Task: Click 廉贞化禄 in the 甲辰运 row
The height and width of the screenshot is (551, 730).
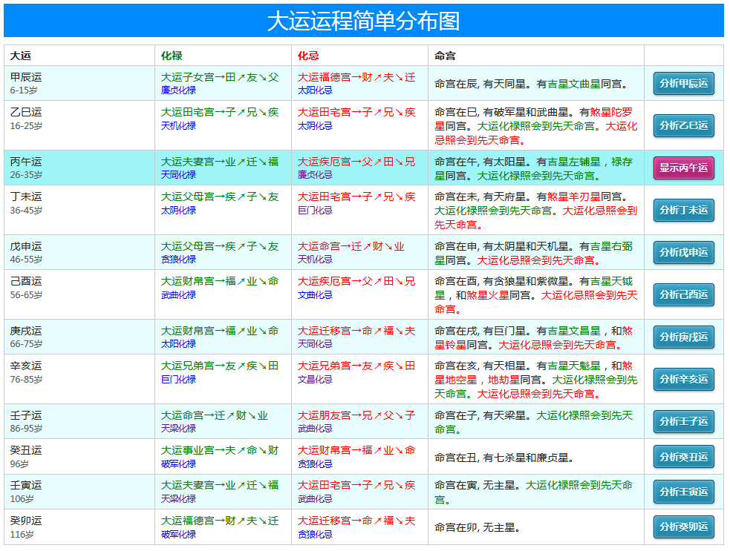Action: [178, 90]
